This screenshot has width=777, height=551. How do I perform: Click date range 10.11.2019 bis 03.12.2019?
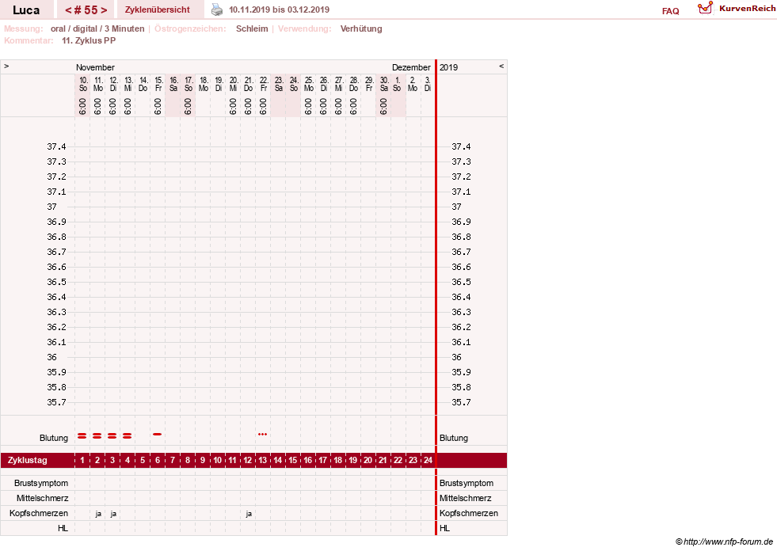point(279,9)
